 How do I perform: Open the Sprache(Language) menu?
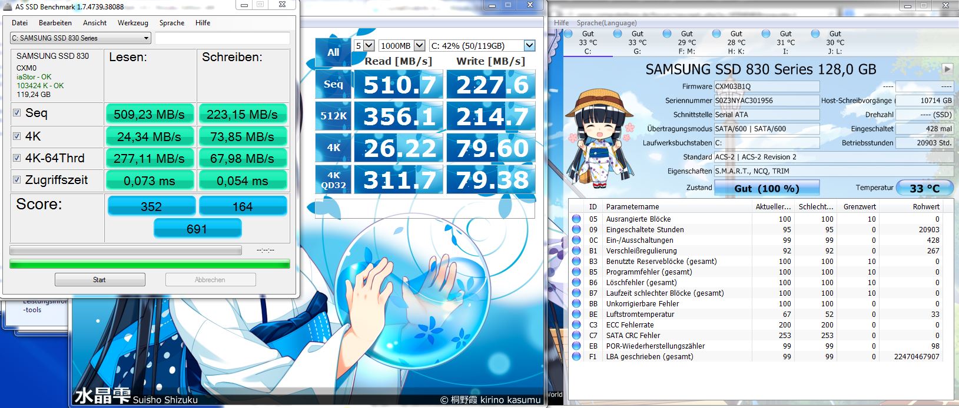tap(606, 23)
